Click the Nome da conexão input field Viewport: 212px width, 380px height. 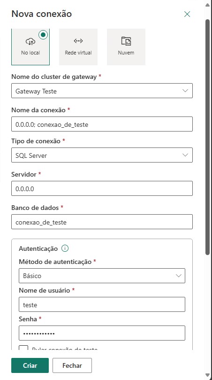[x=102, y=124]
